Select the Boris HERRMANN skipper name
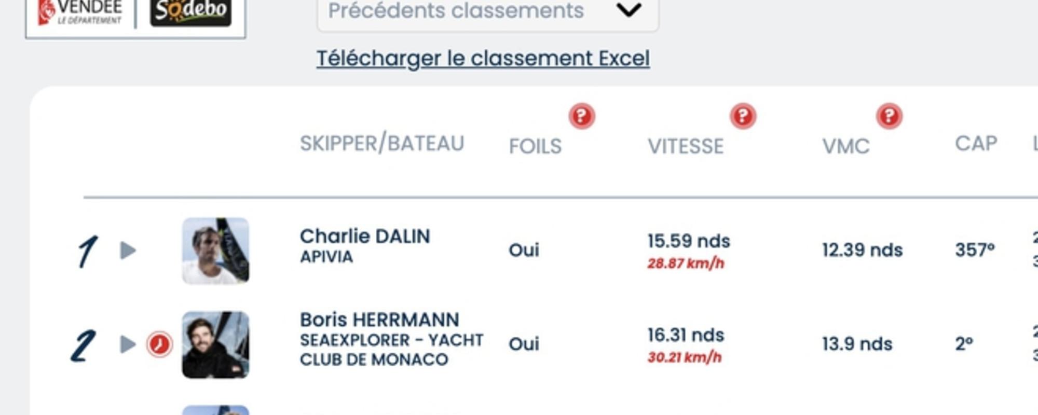This screenshot has width=1038, height=415. click(x=379, y=320)
